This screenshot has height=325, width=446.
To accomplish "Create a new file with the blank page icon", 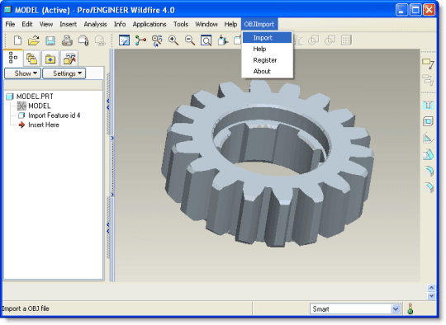I will 17,40.
